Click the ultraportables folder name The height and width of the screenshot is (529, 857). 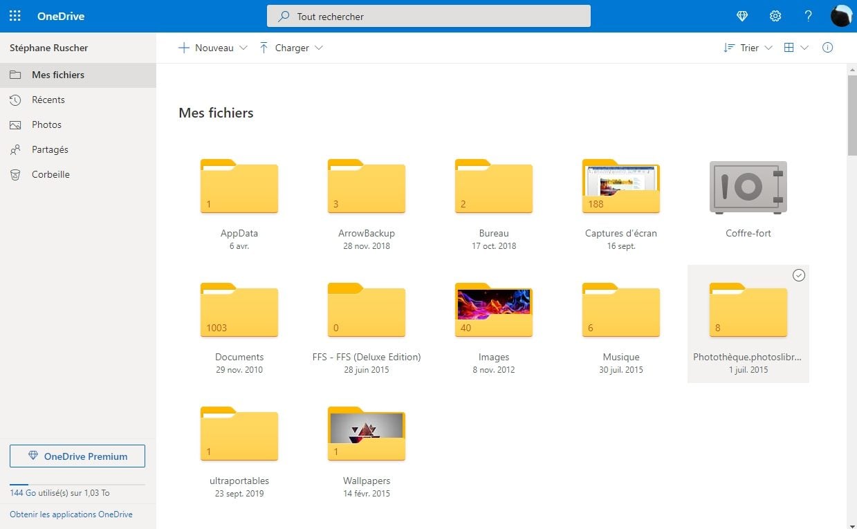[x=239, y=481]
